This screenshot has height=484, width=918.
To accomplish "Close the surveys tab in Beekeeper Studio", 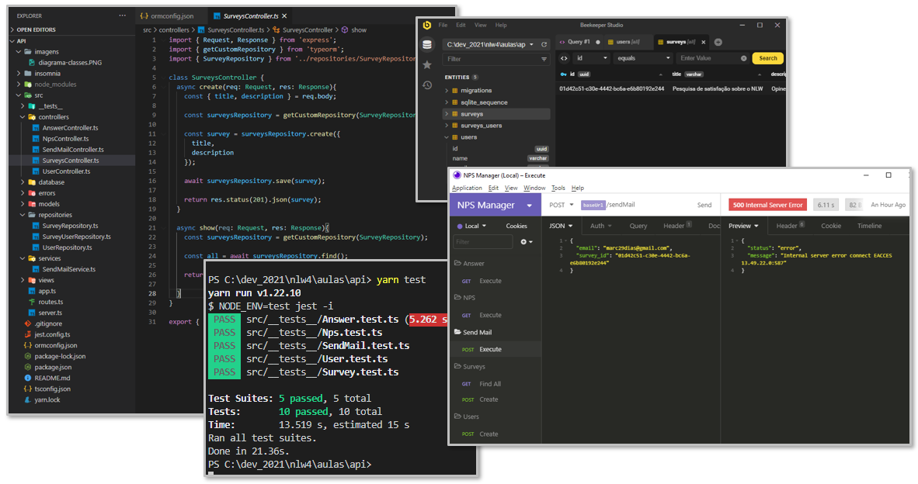I will (704, 42).
